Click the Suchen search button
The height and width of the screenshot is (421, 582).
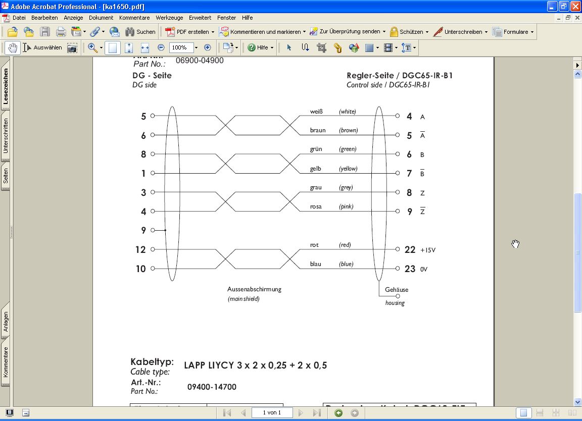pos(140,32)
